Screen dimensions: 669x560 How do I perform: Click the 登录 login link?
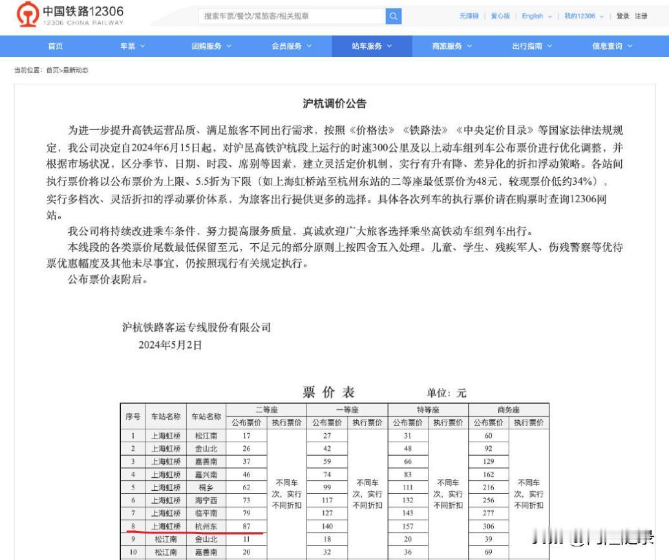[x=623, y=16]
